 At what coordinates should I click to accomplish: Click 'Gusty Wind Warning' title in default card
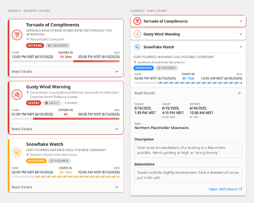click(x=48, y=87)
